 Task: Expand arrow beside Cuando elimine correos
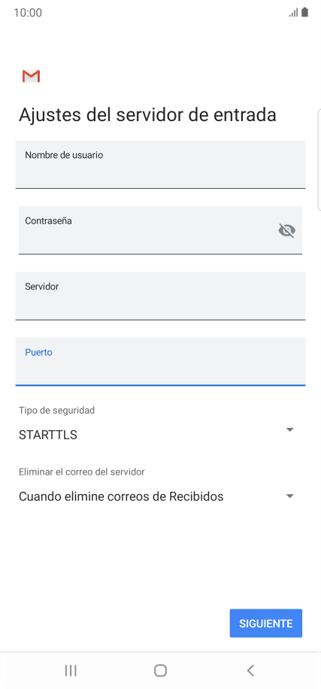point(289,496)
